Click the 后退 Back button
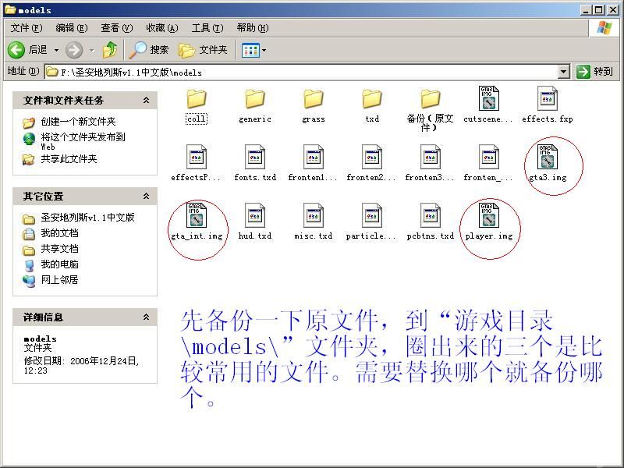This screenshot has height=468, width=624. 28,50
